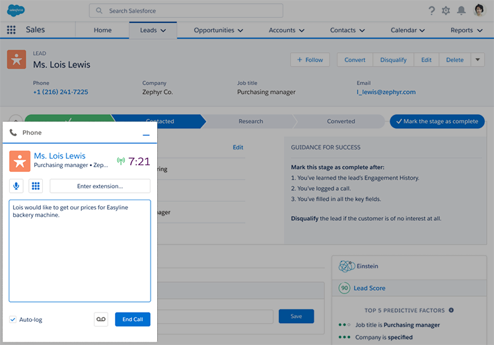Open more actions dropdown next to Delete
The width and height of the screenshot is (494, 345).
tap(477, 59)
